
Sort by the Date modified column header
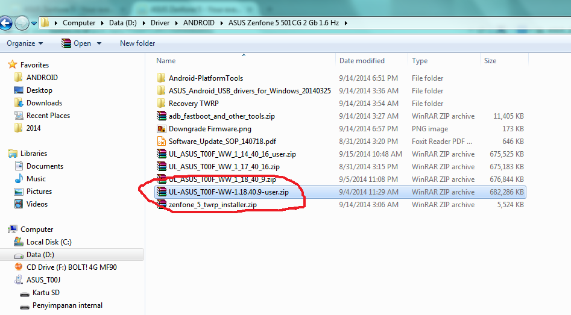coord(362,61)
